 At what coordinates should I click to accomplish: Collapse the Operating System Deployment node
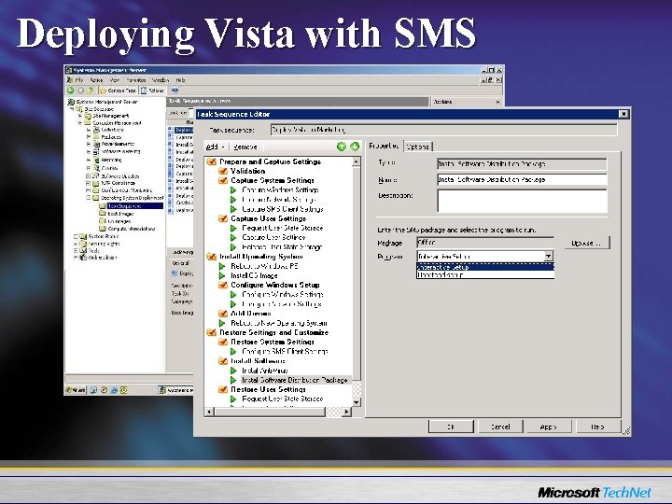89,198
